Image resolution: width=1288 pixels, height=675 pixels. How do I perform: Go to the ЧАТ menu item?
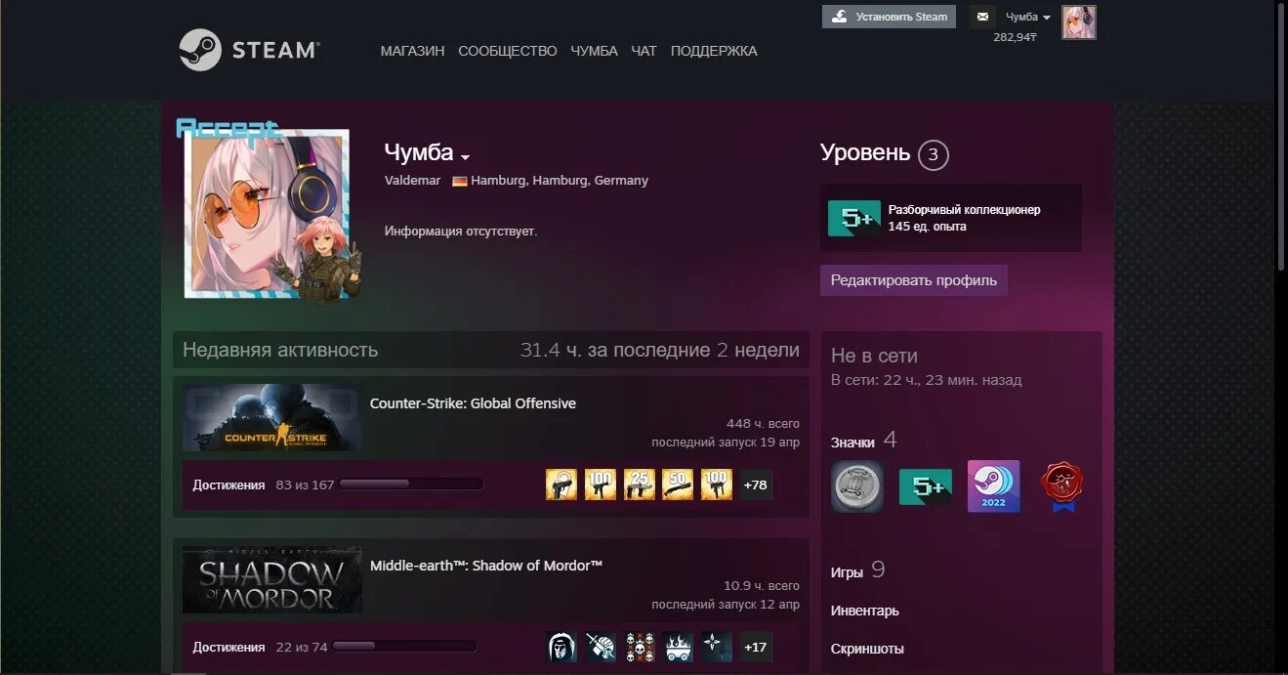(644, 51)
